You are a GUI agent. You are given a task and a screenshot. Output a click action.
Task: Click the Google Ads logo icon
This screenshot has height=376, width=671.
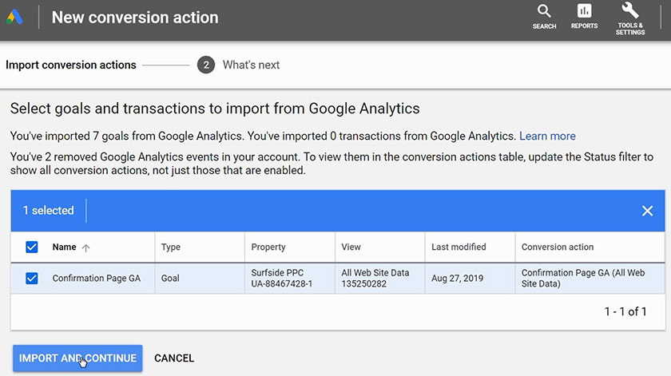[x=16, y=18]
